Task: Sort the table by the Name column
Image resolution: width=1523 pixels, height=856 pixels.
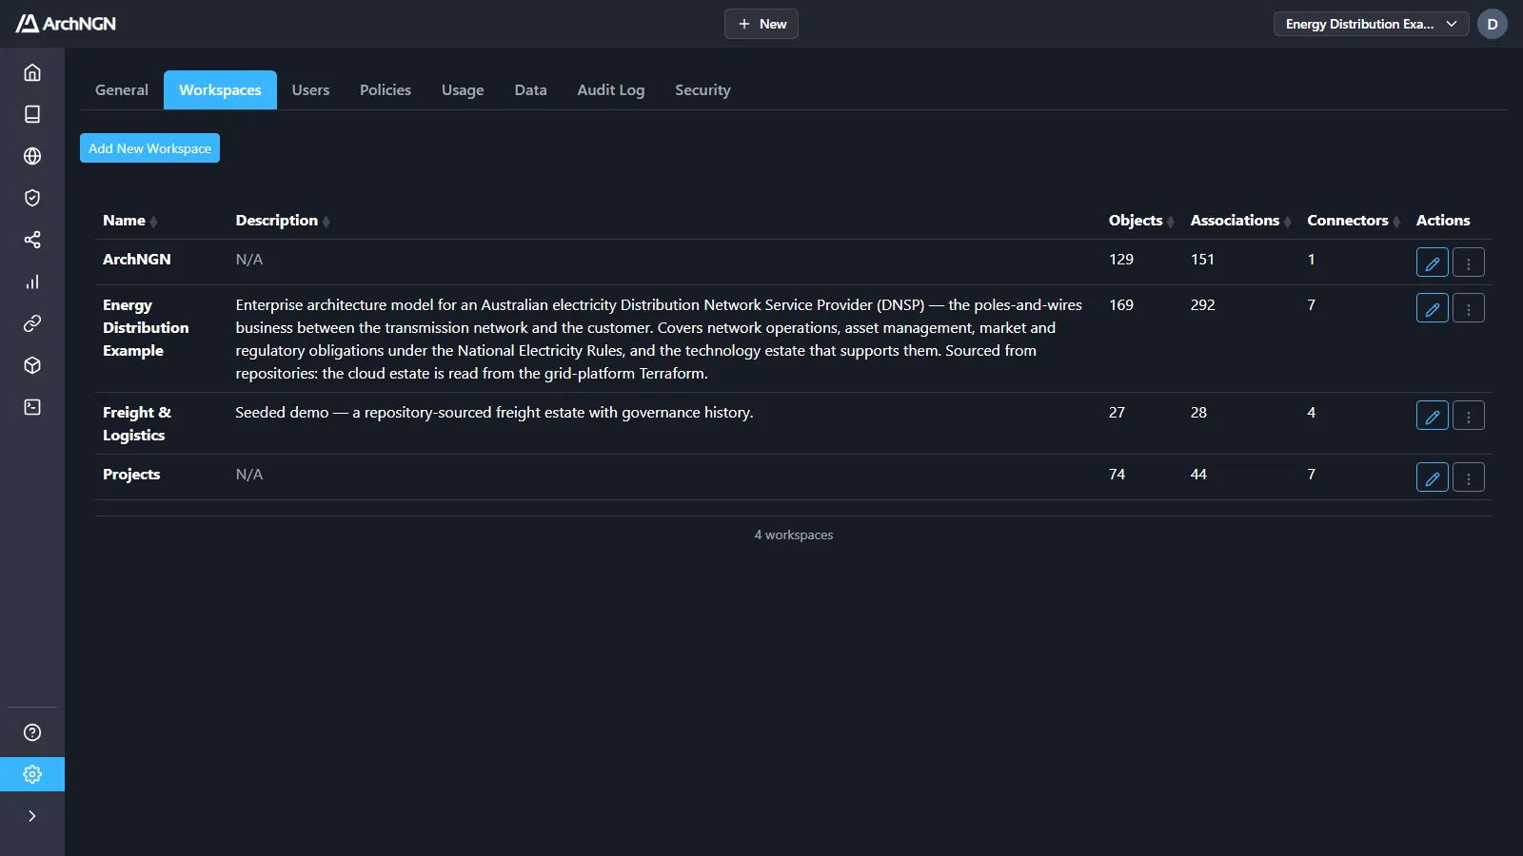Action: click(x=130, y=221)
